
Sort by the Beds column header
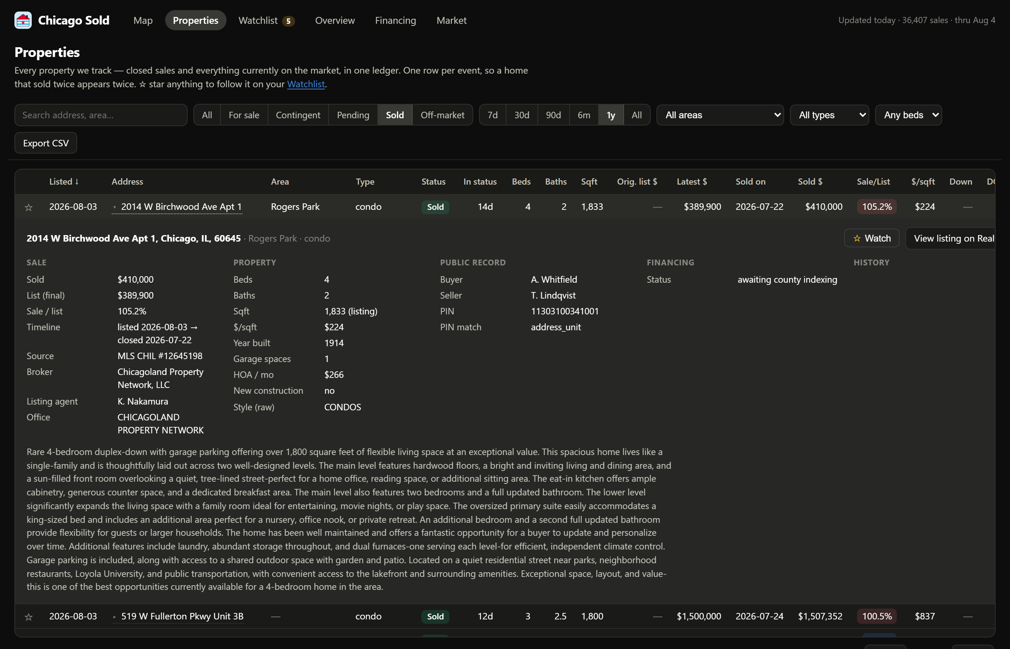pyautogui.click(x=521, y=182)
